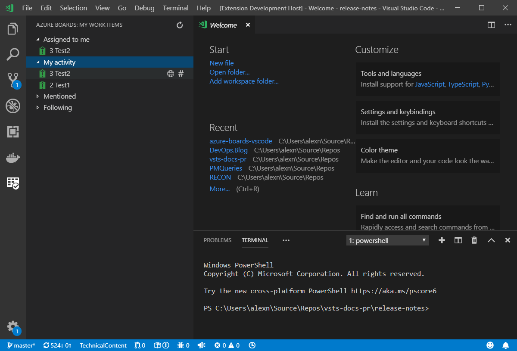
Task: Select 3 Test2 under Assigned to me
Action: pos(109,51)
